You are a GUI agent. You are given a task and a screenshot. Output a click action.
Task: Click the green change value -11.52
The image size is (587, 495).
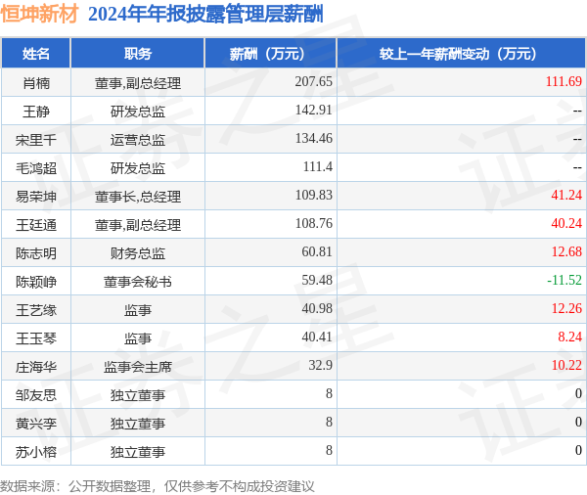(x=564, y=280)
